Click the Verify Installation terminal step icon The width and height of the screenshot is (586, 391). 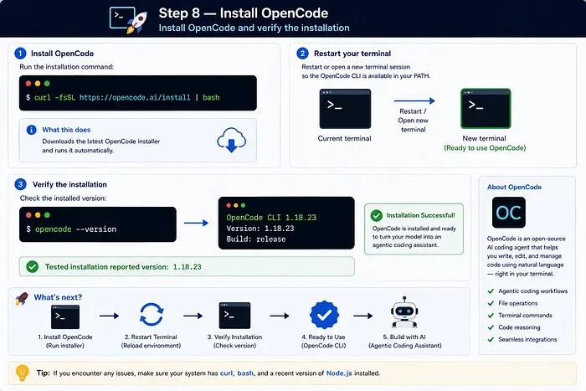[234, 316]
